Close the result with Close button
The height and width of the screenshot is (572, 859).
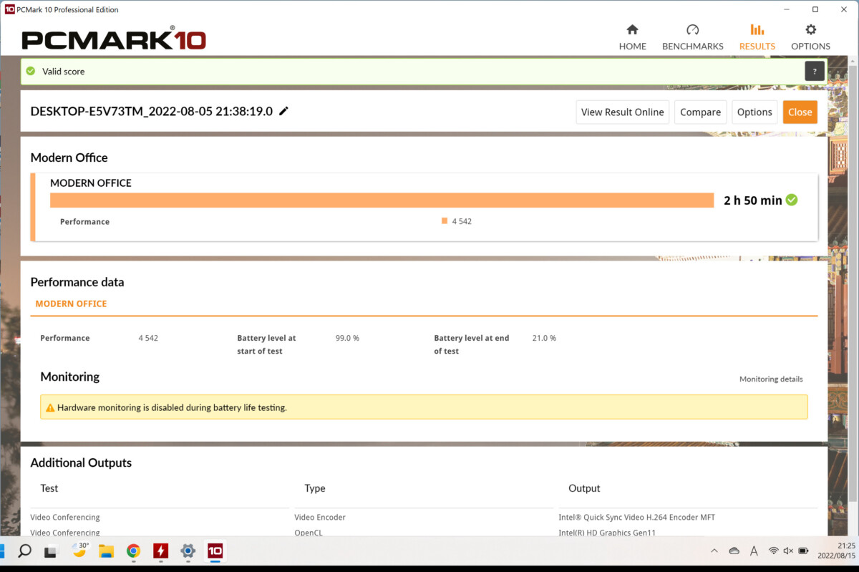click(x=800, y=112)
